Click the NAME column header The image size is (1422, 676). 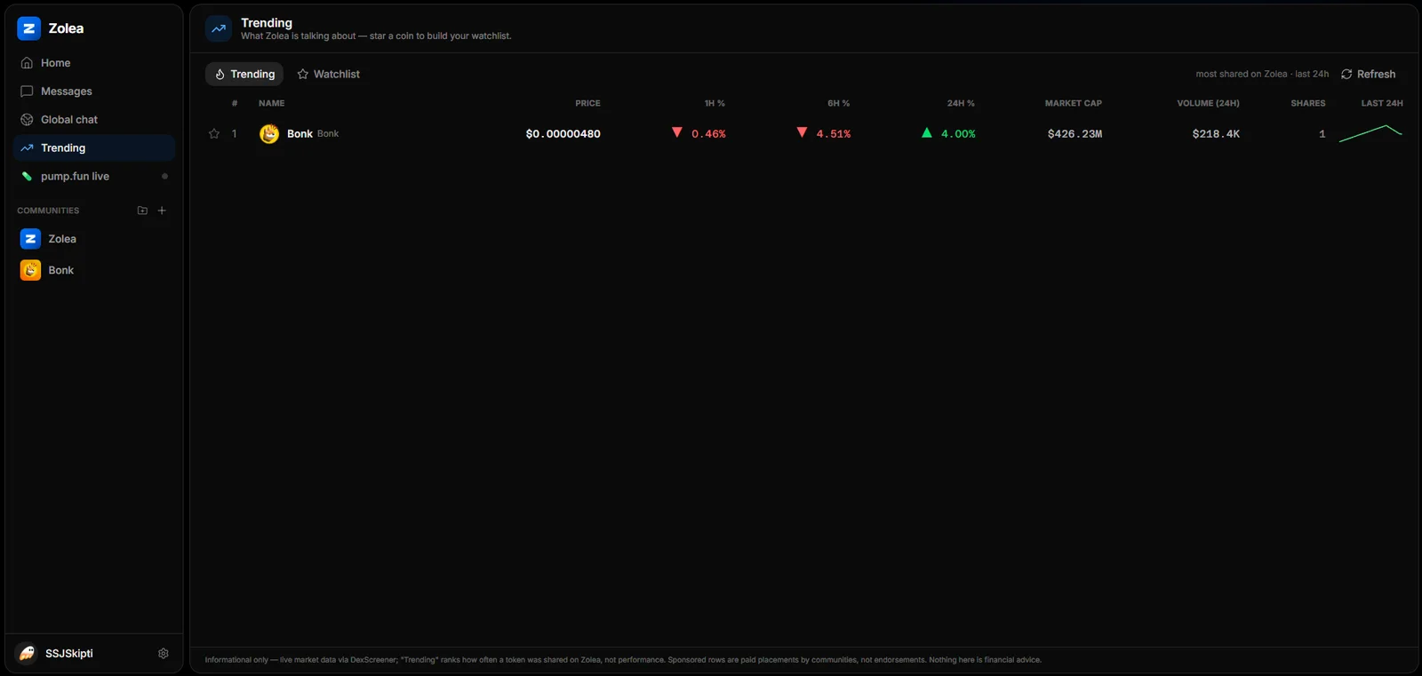[272, 104]
